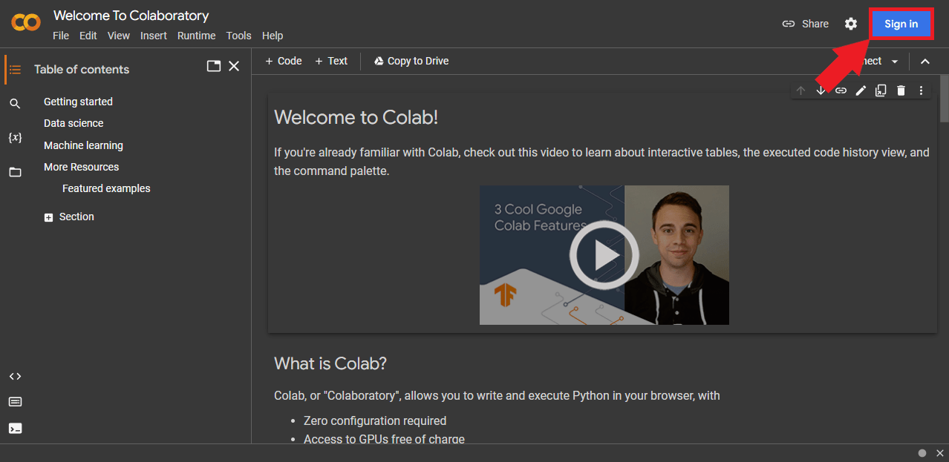Go to Getting started section

(x=78, y=102)
